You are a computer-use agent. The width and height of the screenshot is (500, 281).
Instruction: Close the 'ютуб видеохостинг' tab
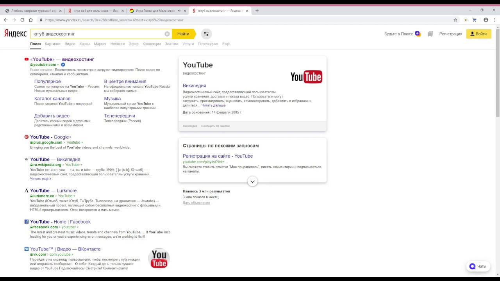pyautogui.click(x=247, y=11)
